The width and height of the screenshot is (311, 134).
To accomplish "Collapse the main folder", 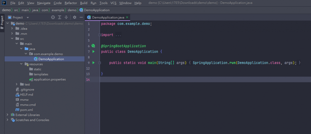I will (17, 44).
